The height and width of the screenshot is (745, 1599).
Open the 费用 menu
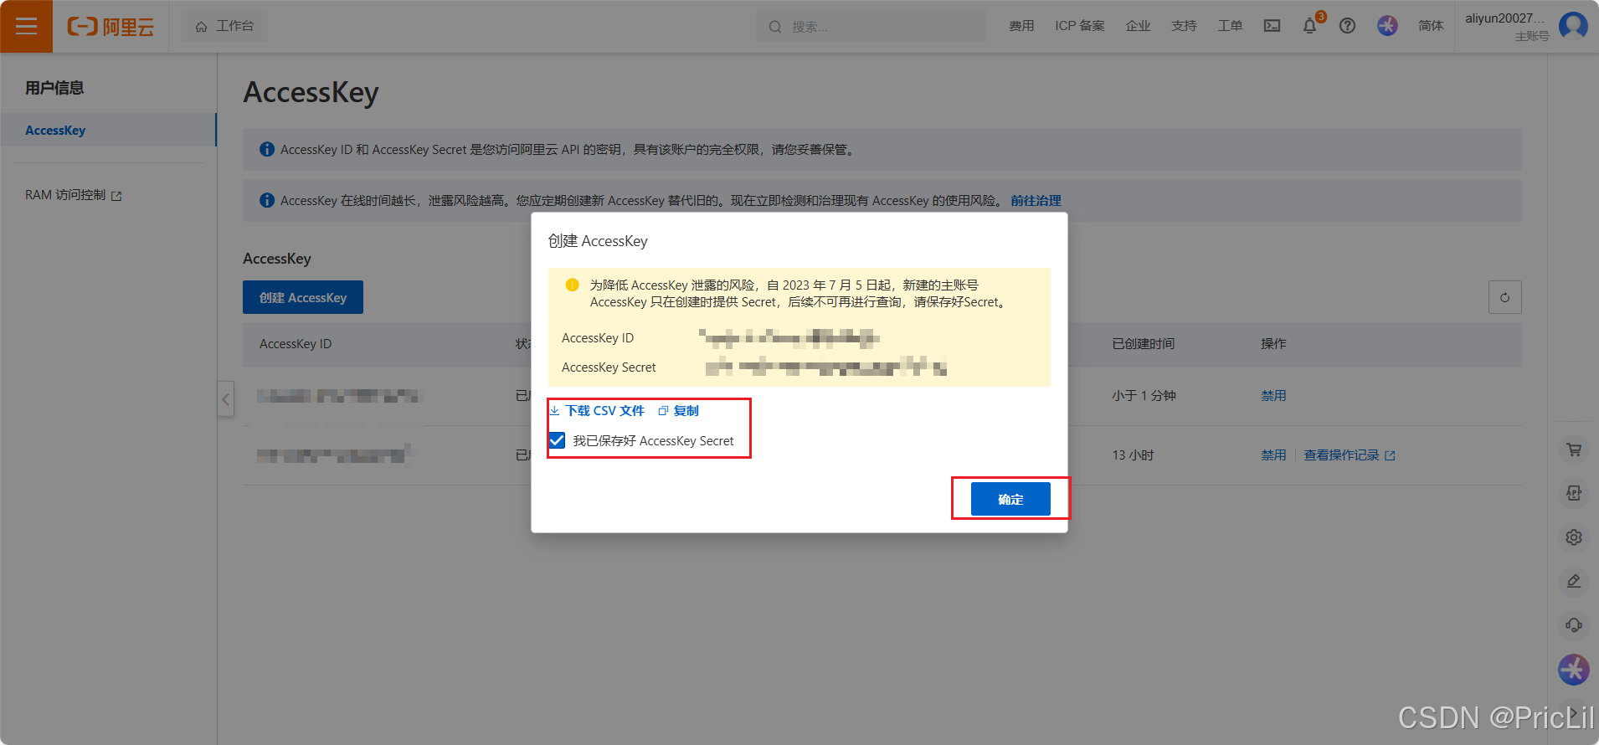(x=1021, y=26)
